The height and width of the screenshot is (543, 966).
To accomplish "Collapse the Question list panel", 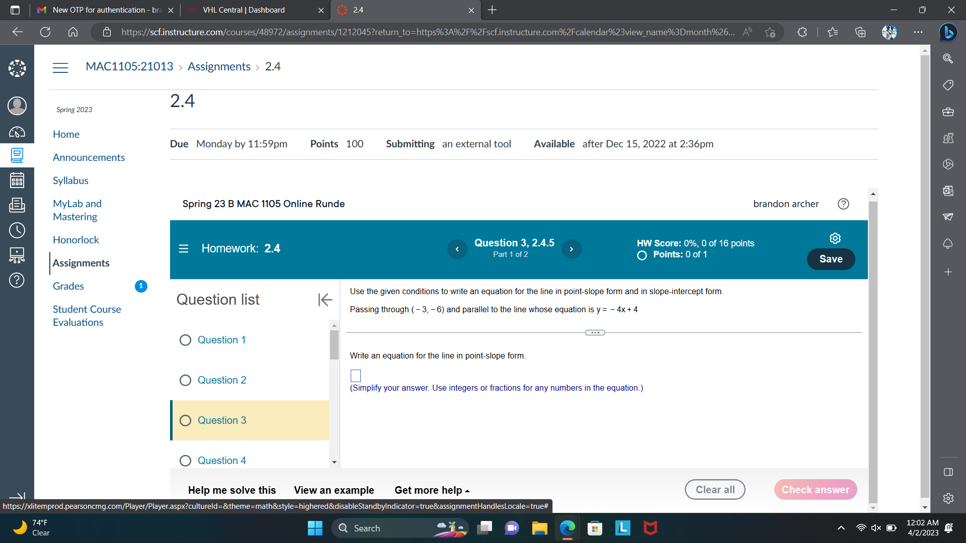I will [325, 299].
